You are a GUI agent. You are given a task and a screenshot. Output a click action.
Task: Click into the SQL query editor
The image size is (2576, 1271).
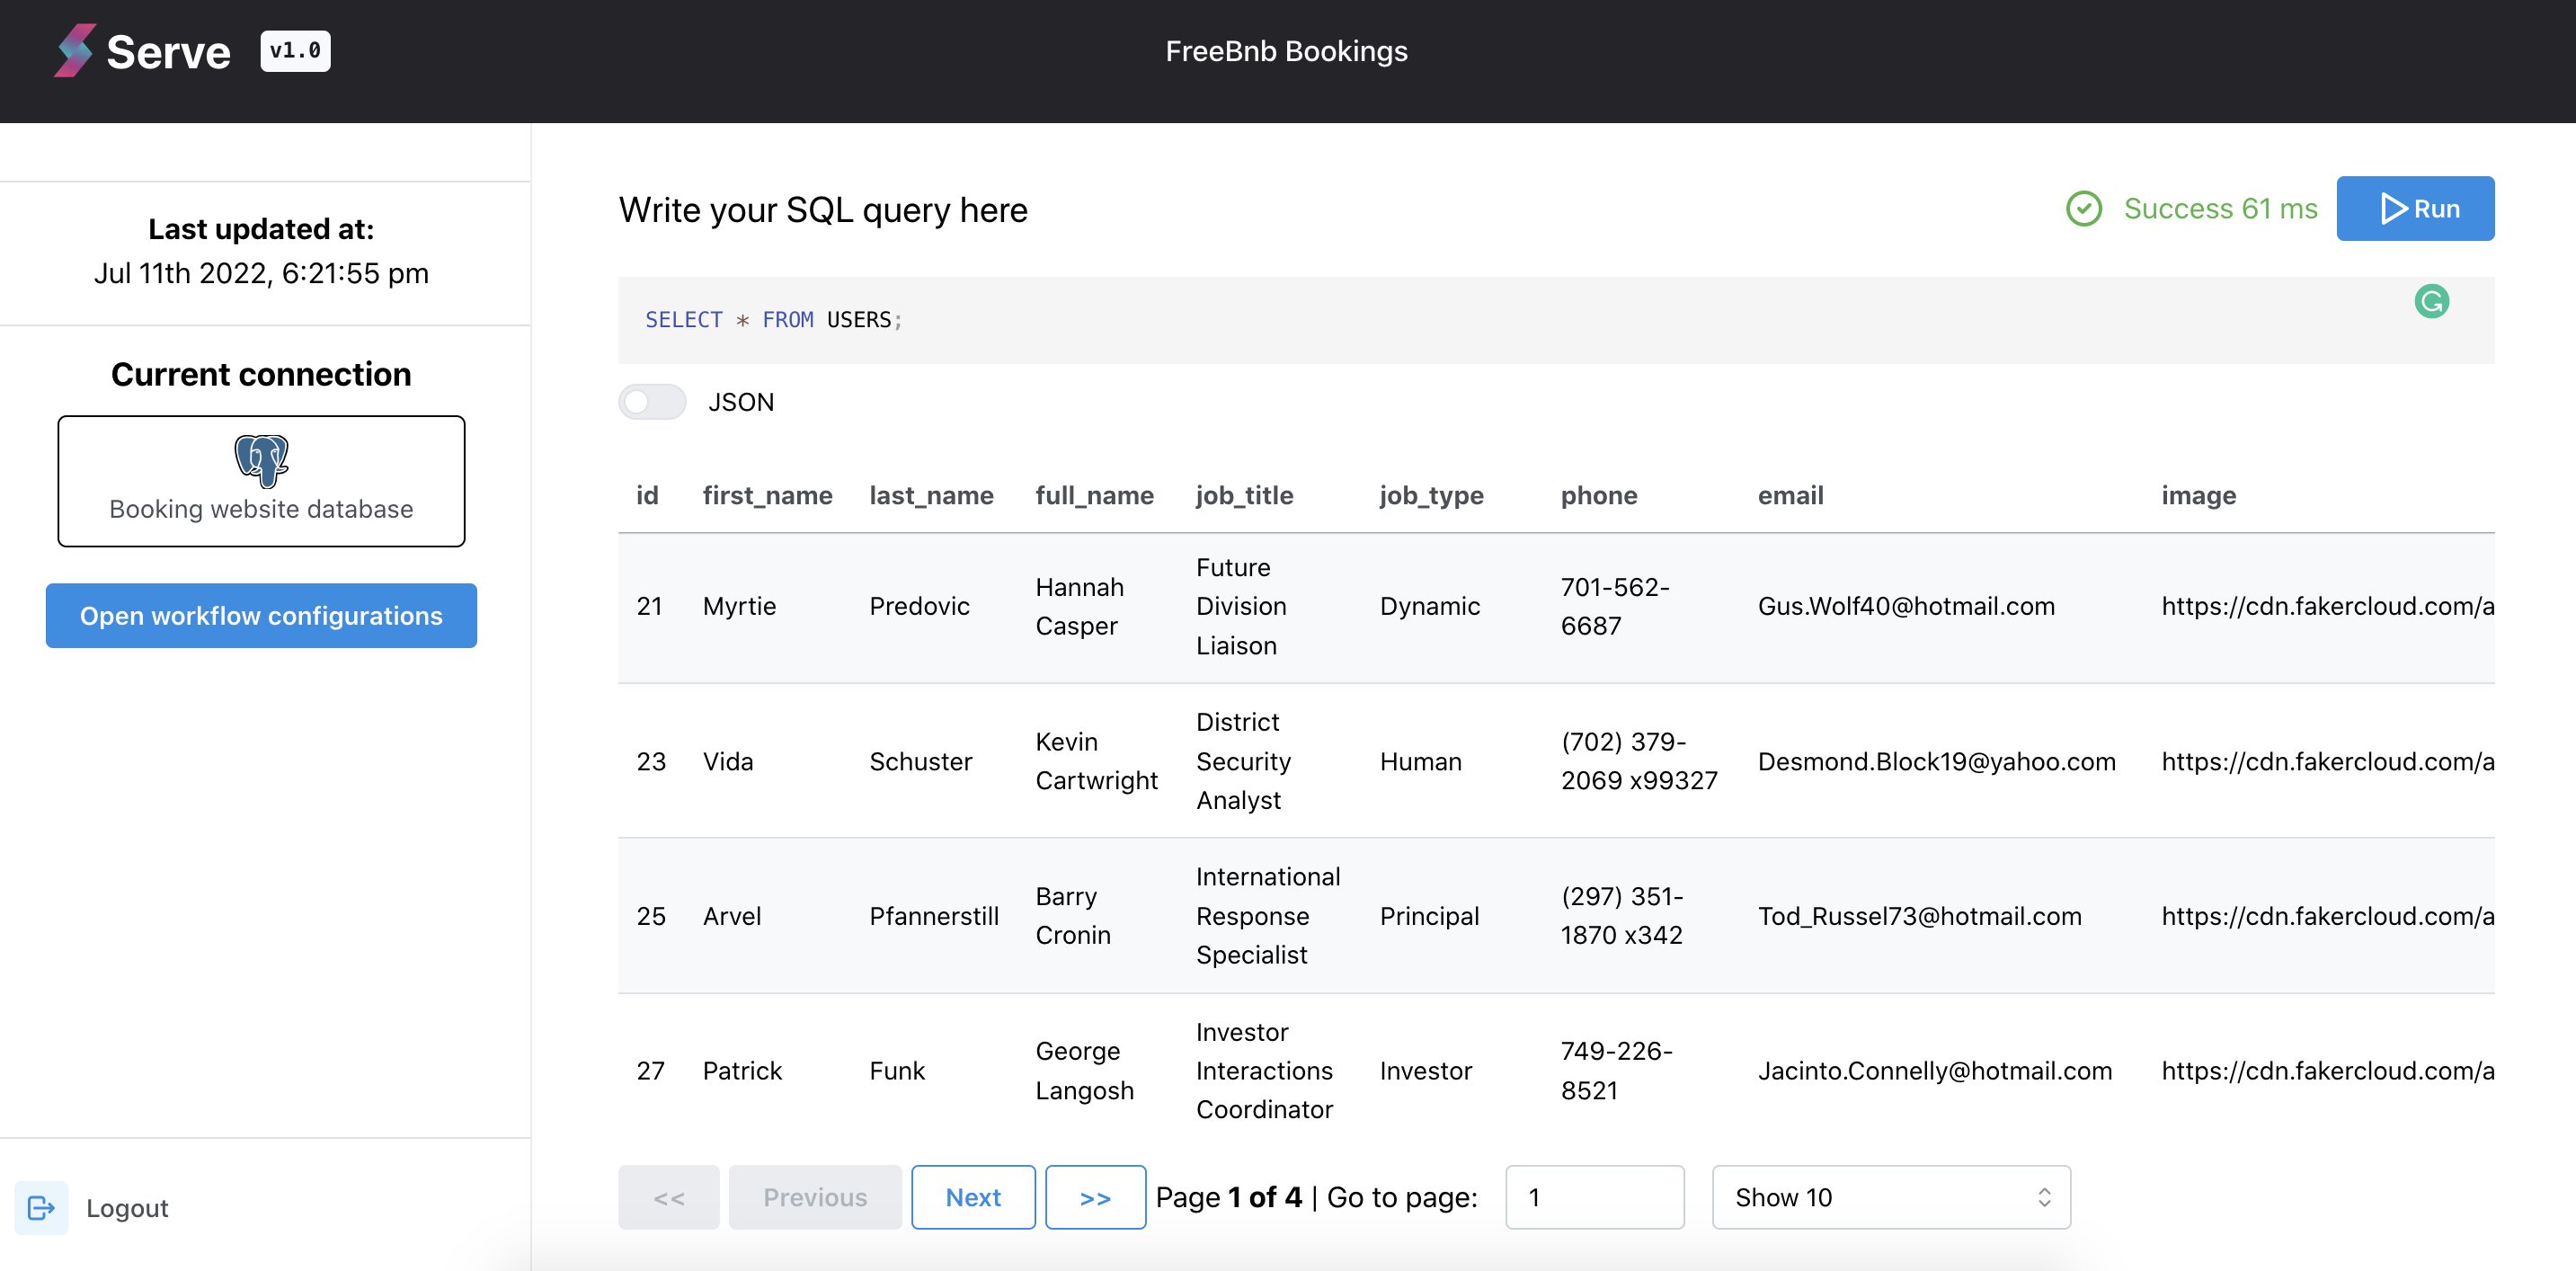pyautogui.click(x=1556, y=320)
